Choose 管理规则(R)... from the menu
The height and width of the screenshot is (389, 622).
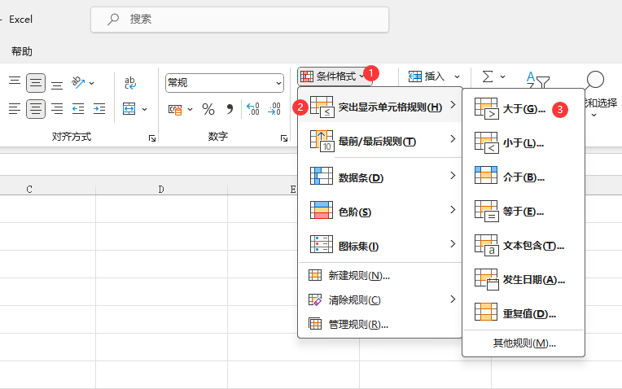pyautogui.click(x=357, y=325)
